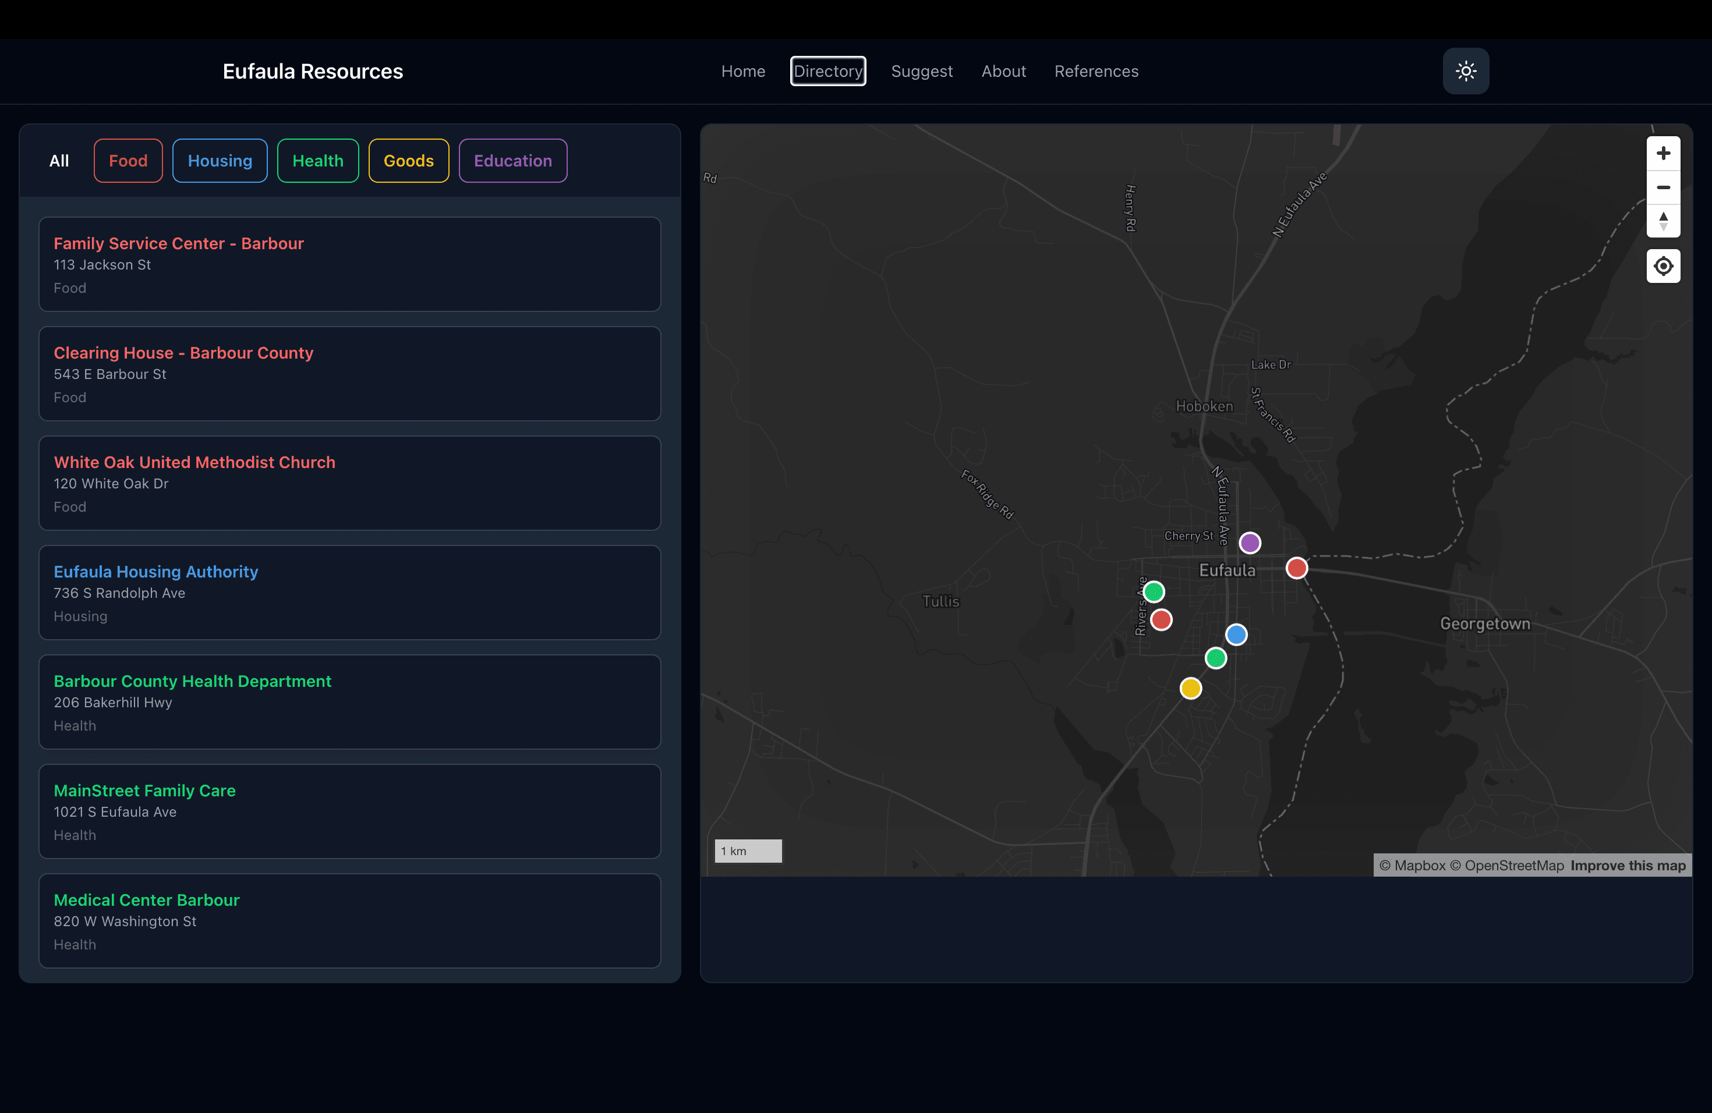
Task: Click the 736 S Randolph Ave address
Action: point(119,593)
